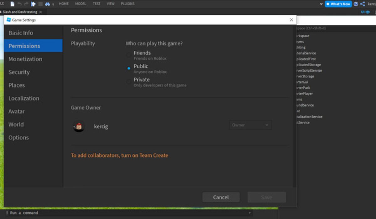
Task: Select ReplicatedFirst in the Explorer tree
Action: (306, 59)
